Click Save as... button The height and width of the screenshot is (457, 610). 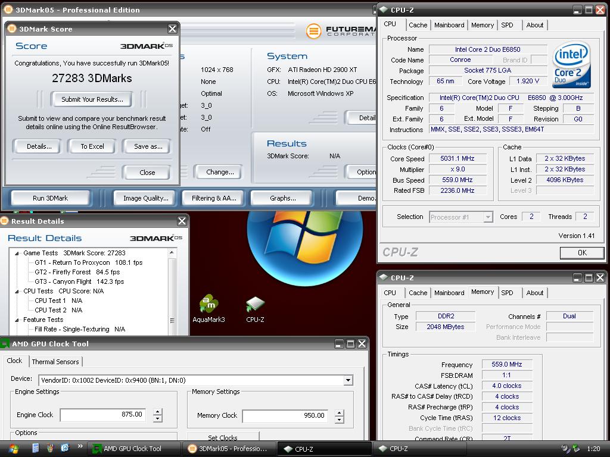(x=148, y=146)
